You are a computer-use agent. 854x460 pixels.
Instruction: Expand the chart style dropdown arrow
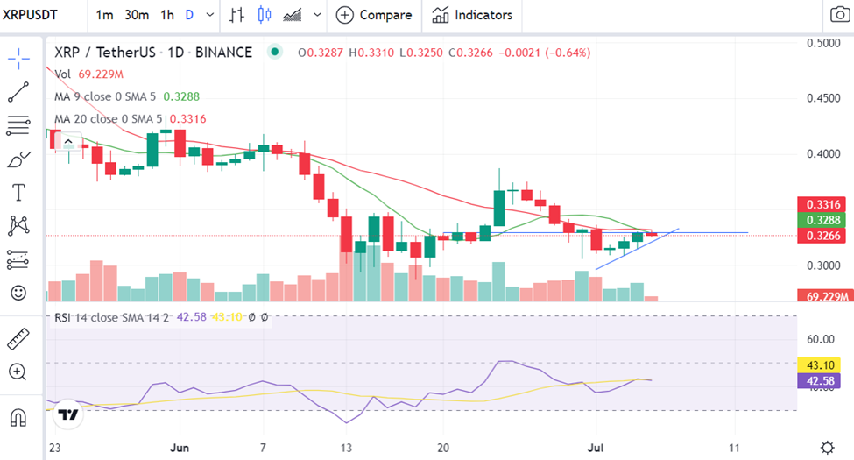[317, 15]
